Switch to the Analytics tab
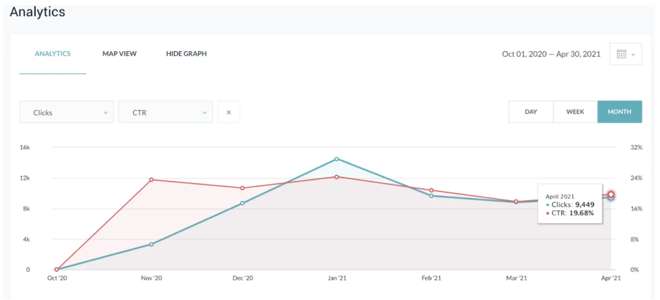The image size is (660, 300). click(52, 54)
